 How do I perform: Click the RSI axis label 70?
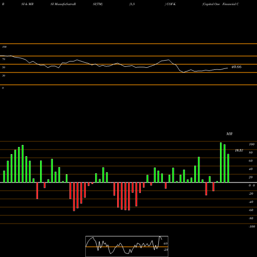[x=4, y=59]
